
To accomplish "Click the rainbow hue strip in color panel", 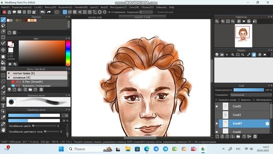I will [x=68, y=53].
